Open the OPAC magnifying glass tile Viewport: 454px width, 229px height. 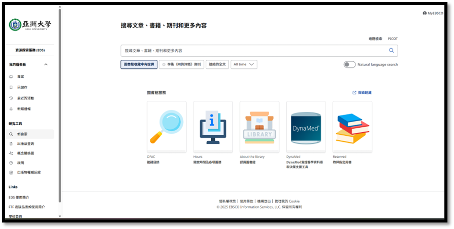pyautogui.click(x=167, y=127)
